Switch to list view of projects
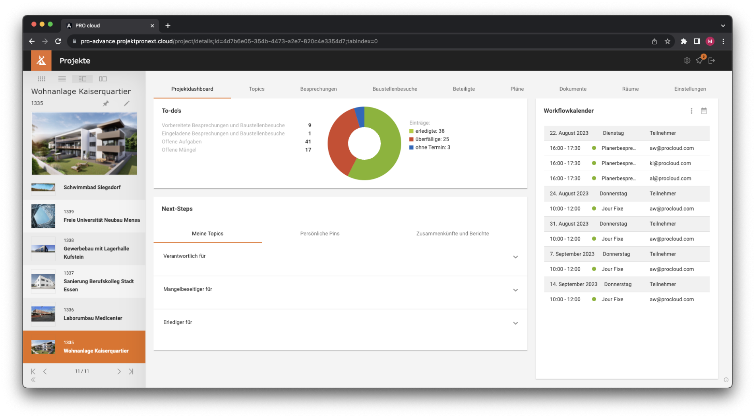Viewport: 755px width, 418px height. pyautogui.click(x=62, y=79)
